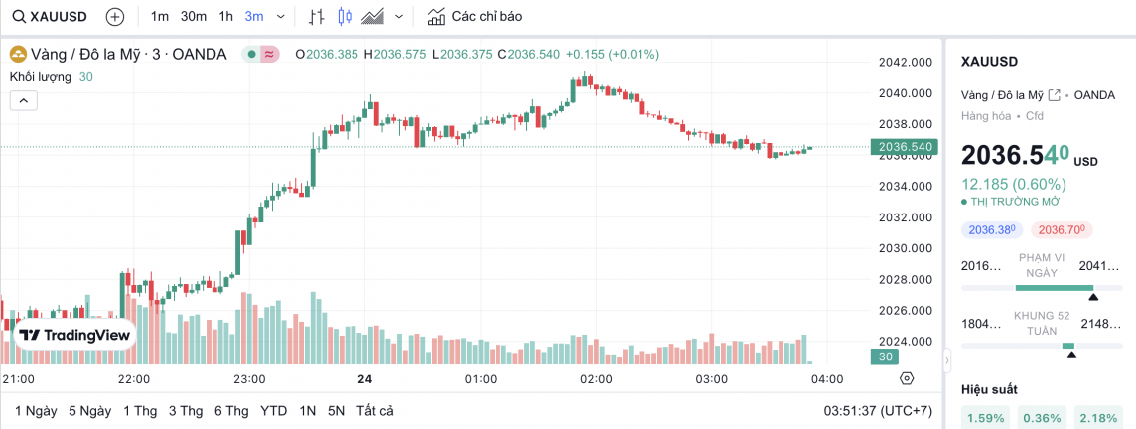Image resolution: width=1136 pixels, height=429 pixels.
Task: Click external link icon beside Vàng / Đô la Mỹ
Action: point(1055,95)
